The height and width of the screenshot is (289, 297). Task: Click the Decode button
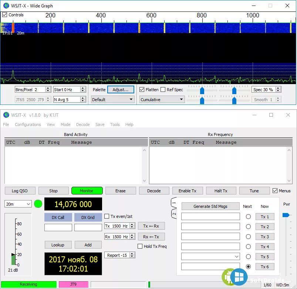coord(154,191)
